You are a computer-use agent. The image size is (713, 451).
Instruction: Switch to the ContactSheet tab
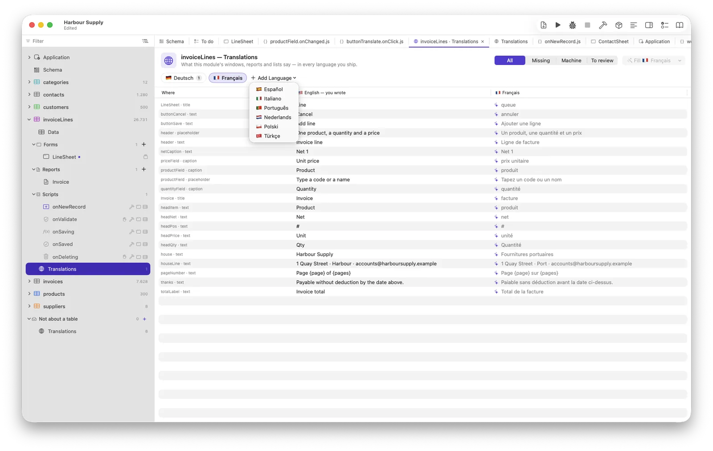[609, 41]
